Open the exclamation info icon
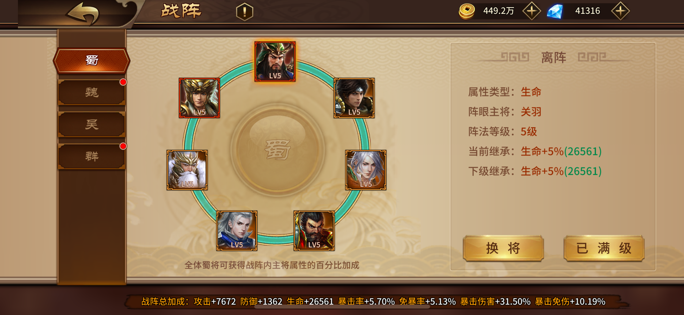The height and width of the screenshot is (315, 684). (x=245, y=12)
